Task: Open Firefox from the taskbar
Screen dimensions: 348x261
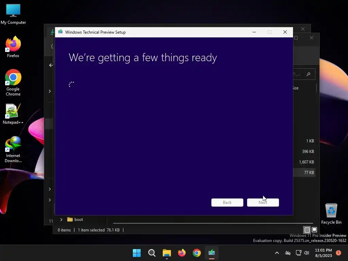Action: click(182, 253)
